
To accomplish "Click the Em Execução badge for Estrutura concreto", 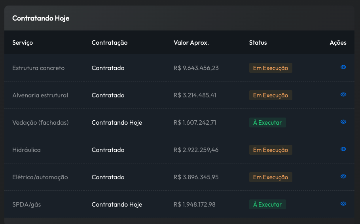I will [x=271, y=68].
